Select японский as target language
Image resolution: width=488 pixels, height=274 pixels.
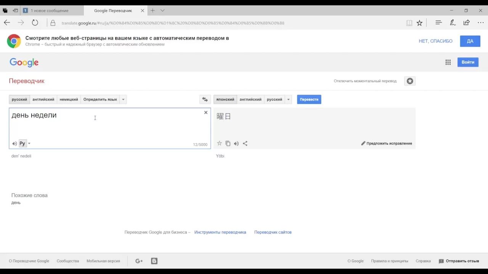pyautogui.click(x=225, y=99)
